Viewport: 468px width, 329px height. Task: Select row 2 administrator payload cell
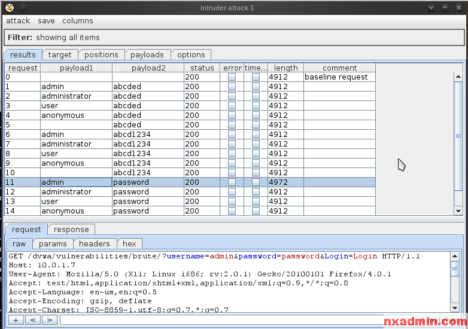pyautogui.click(x=77, y=96)
